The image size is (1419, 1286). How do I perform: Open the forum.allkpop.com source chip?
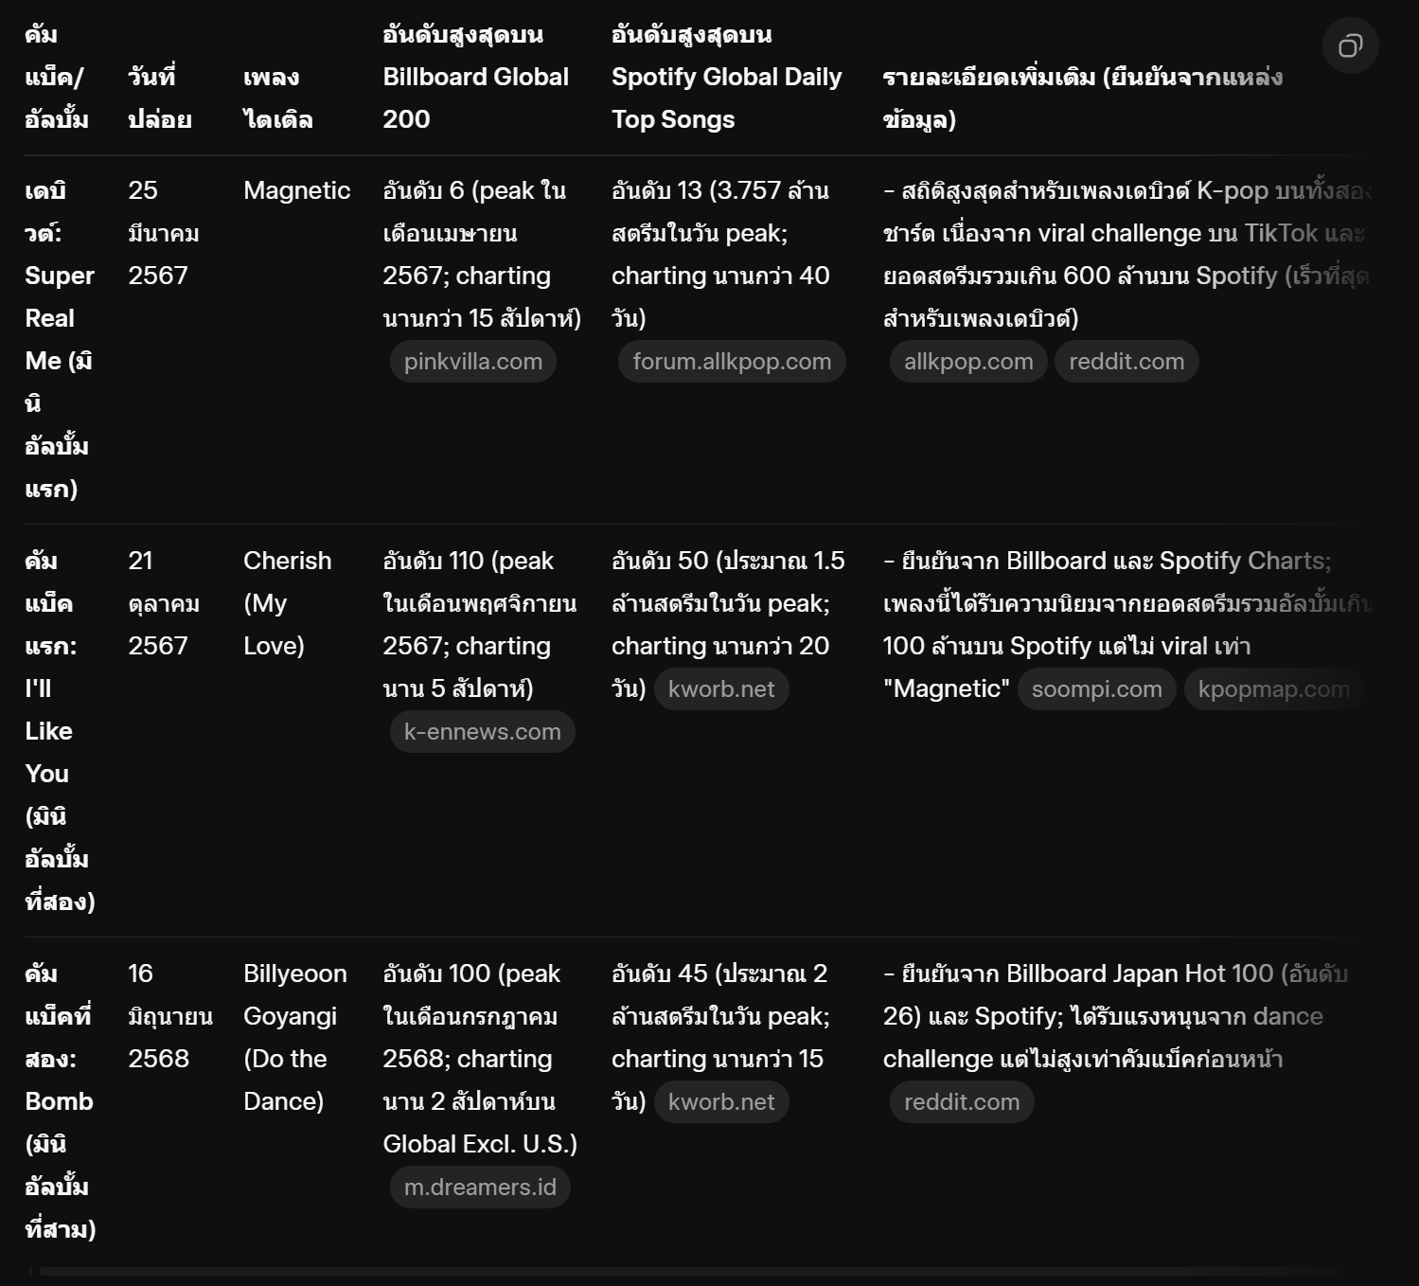pyautogui.click(x=731, y=362)
